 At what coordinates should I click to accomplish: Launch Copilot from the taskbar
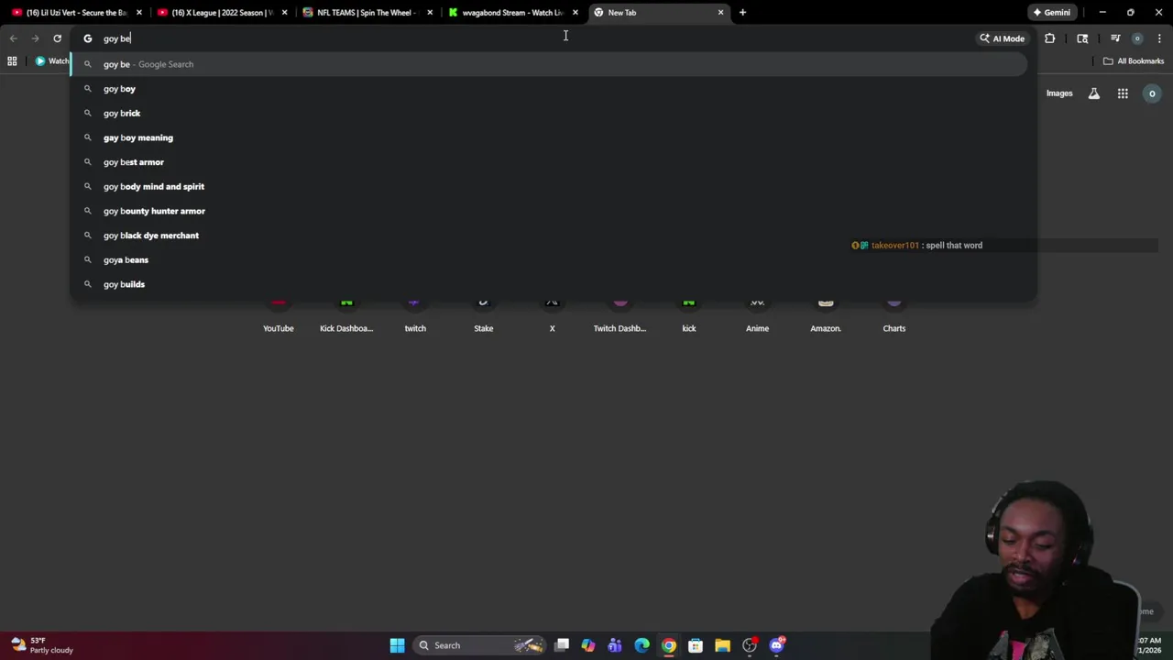(588, 645)
